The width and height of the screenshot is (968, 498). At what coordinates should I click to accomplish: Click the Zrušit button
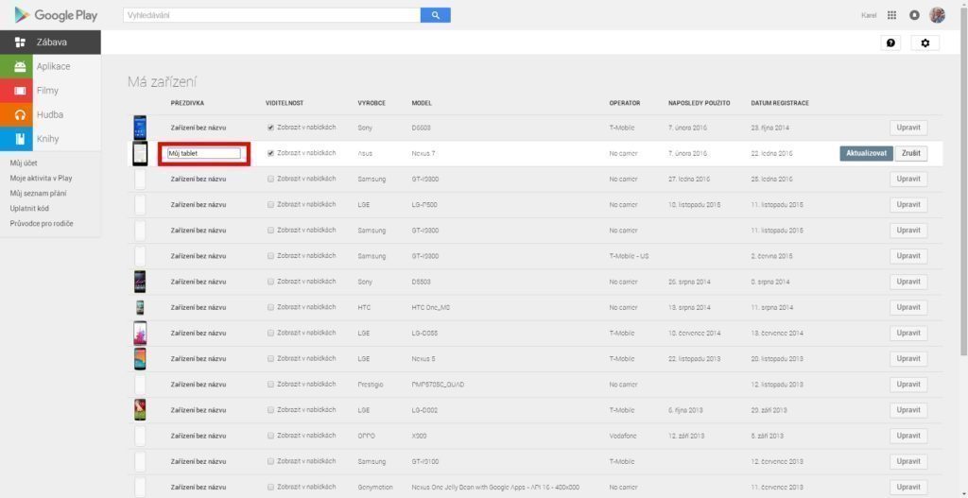click(911, 154)
